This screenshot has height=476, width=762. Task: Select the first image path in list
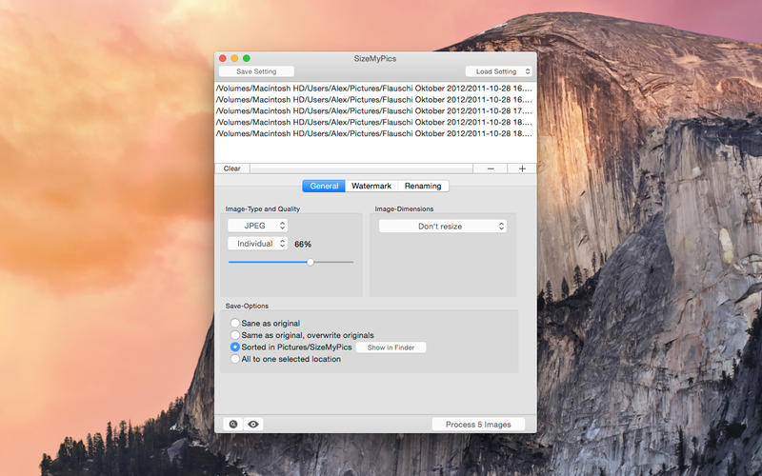click(374, 88)
